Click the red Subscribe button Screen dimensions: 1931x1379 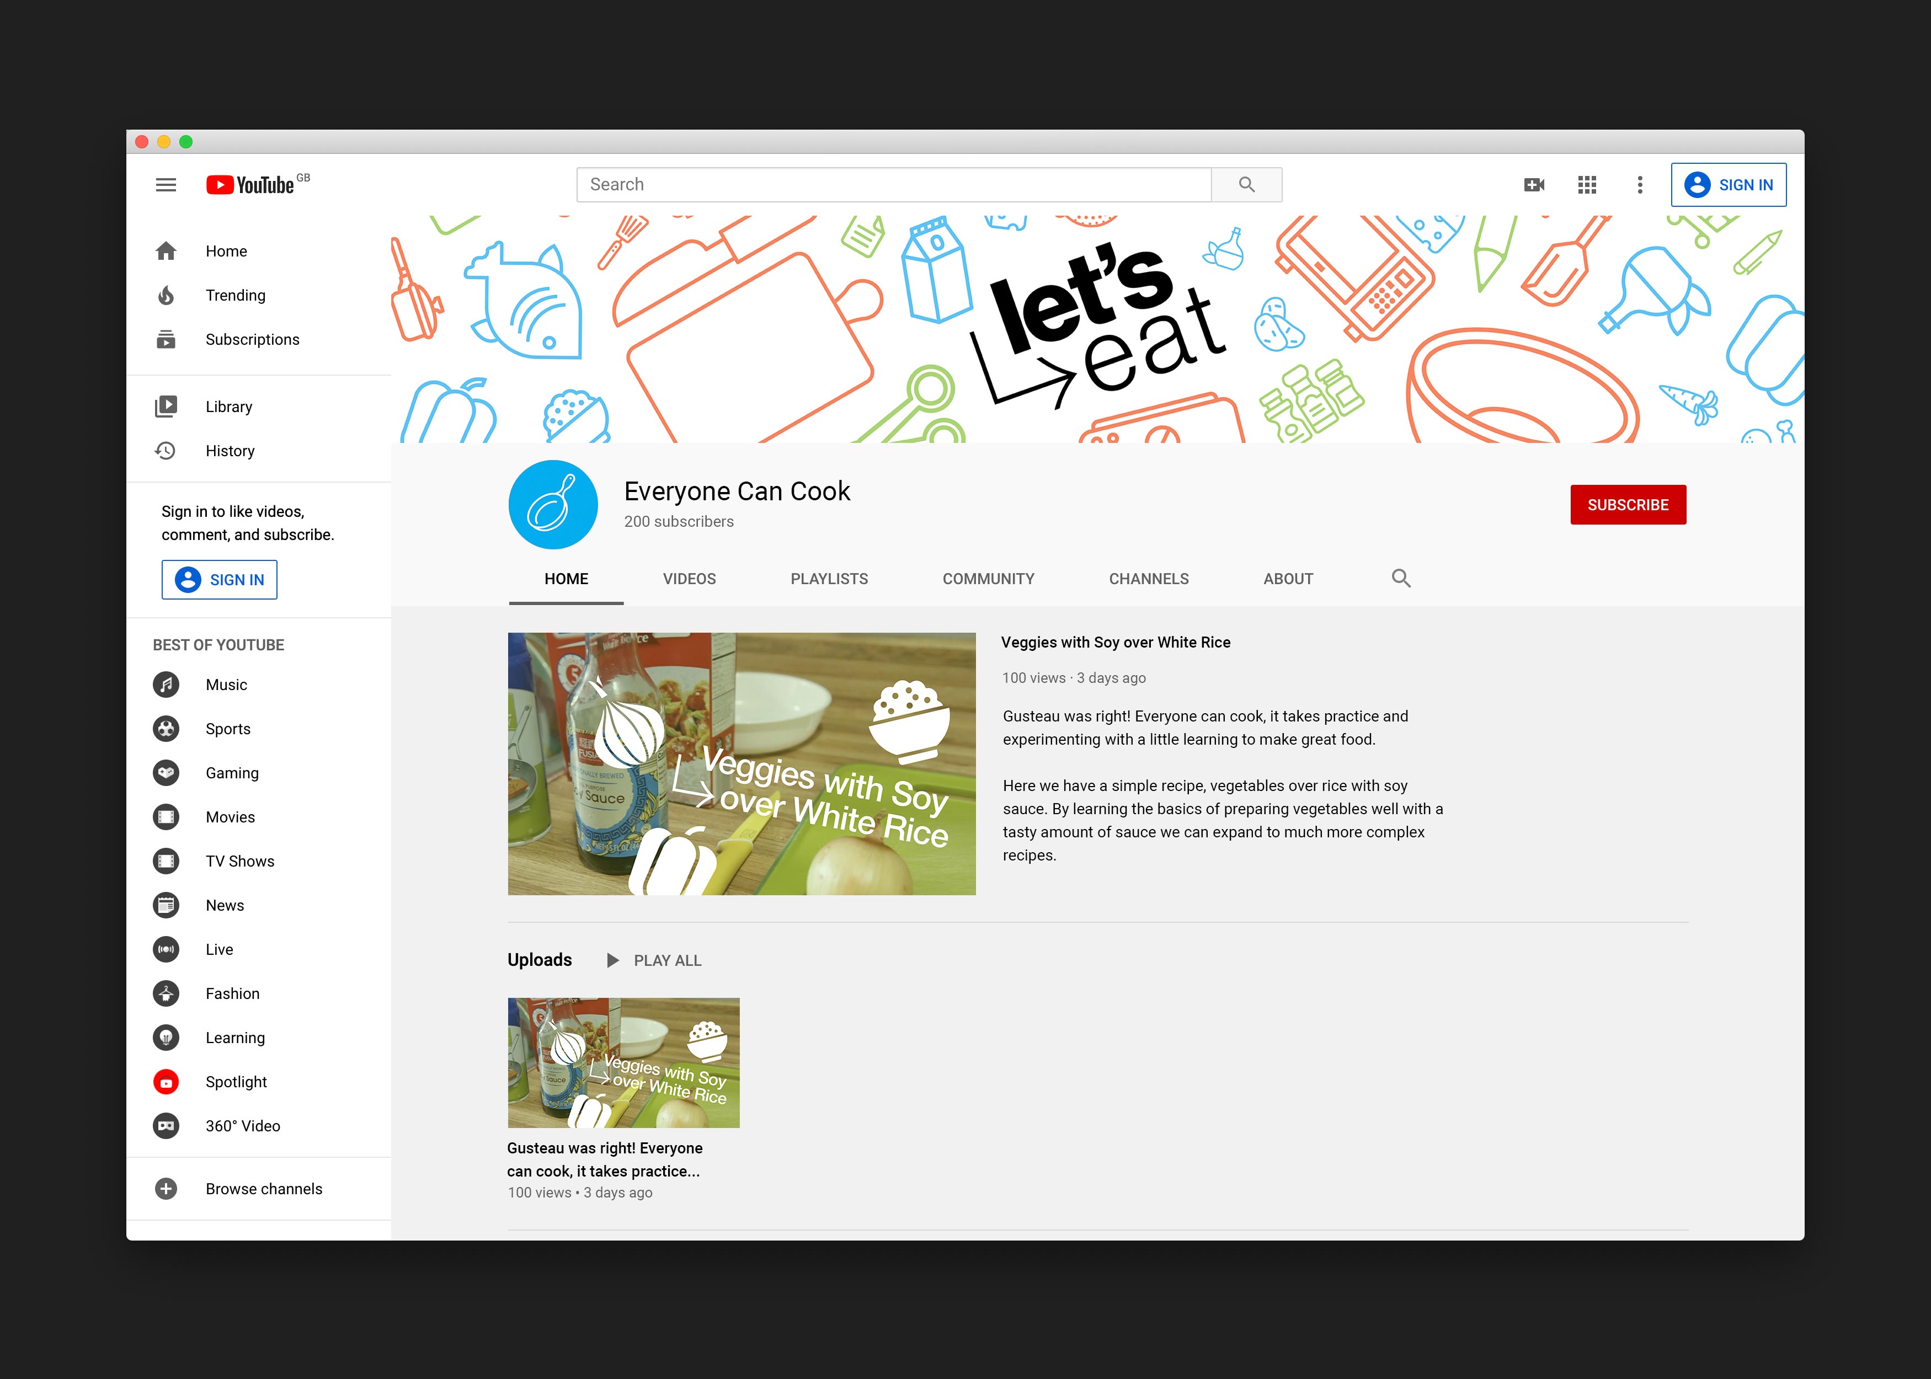[x=1627, y=504]
